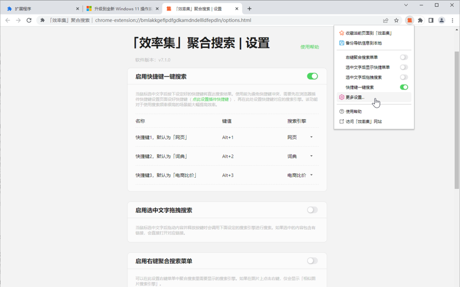Open the Chrome extensions puzzle icon

pyautogui.click(x=420, y=20)
